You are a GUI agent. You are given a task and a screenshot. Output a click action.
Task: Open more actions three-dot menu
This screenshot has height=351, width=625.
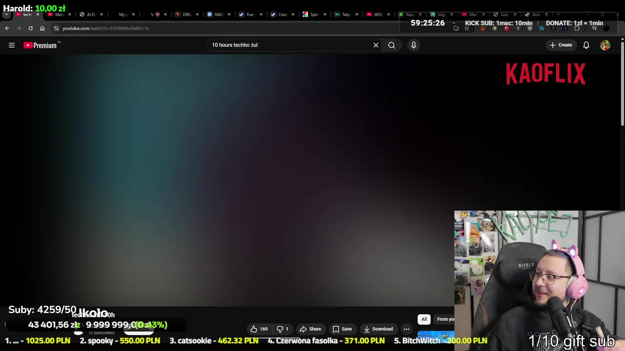click(406, 329)
